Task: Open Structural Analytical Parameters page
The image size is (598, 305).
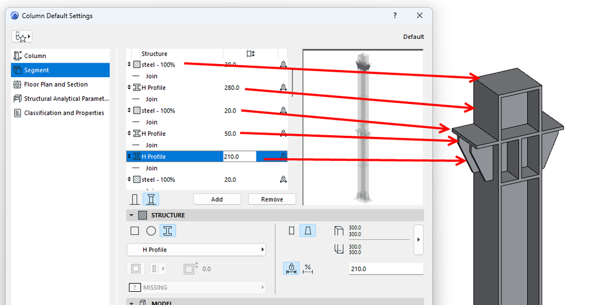Action: (x=61, y=99)
